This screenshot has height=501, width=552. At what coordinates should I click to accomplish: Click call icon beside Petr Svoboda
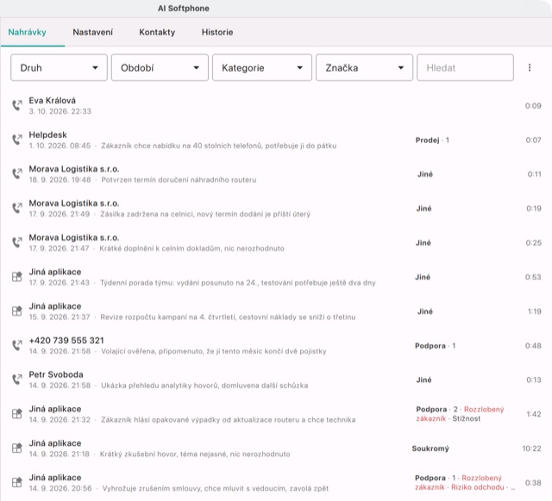click(17, 379)
